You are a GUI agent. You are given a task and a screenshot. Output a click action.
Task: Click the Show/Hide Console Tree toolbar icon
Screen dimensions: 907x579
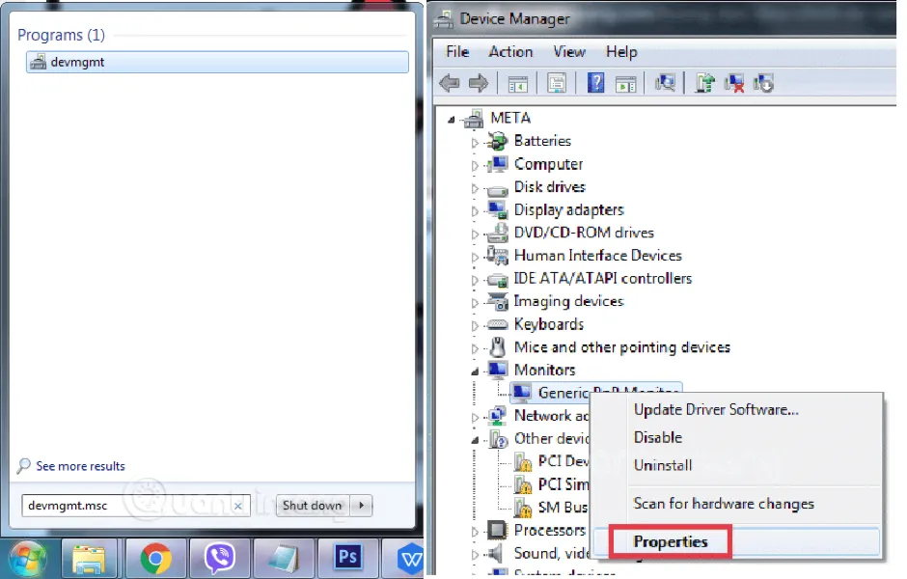pyautogui.click(x=517, y=83)
